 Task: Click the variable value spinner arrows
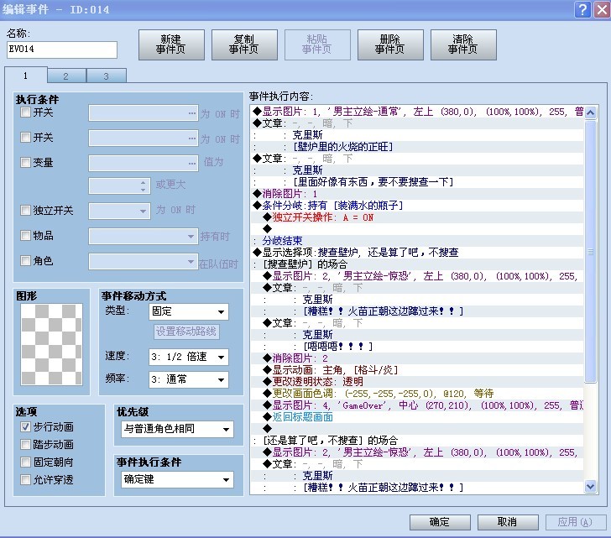click(143, 185)
